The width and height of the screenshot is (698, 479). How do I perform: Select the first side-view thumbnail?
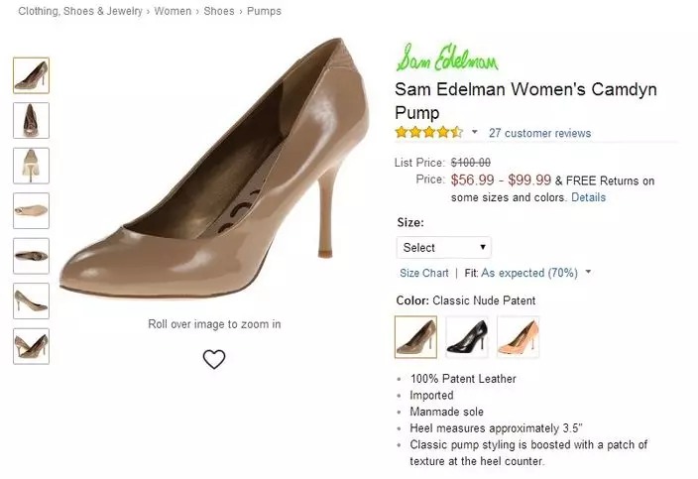tap(31, 75)
